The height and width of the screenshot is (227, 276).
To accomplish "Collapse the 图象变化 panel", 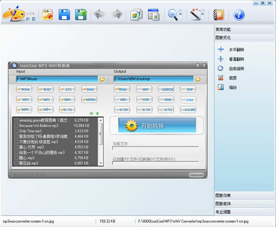I will pos(244,38).
